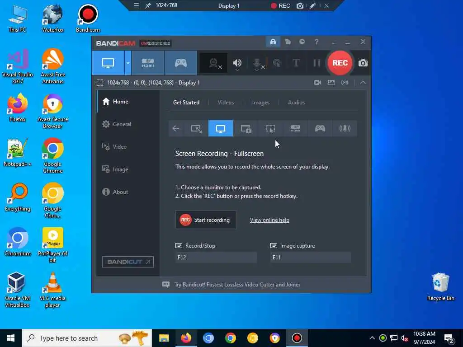Toggle microphone recording in toolbar
The width and height of the screenshot is (463, 347).
tap(257, 63)
